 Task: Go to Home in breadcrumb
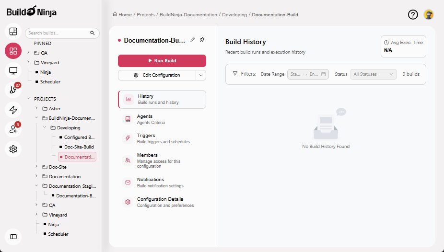125,14
